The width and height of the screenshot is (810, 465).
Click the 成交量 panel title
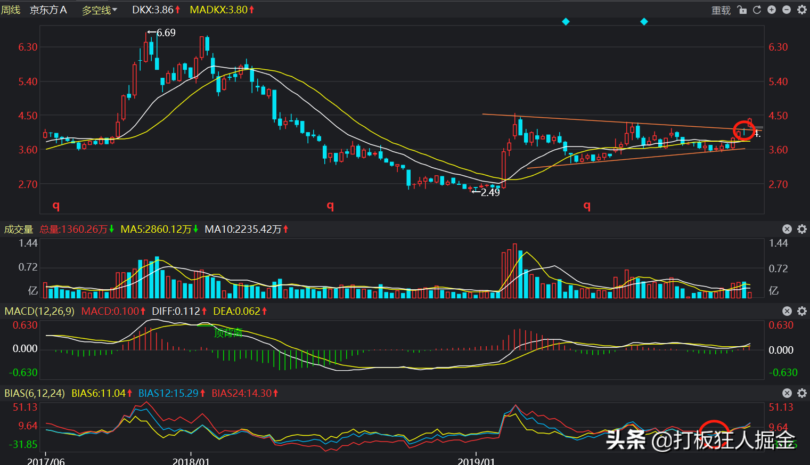pos(19,229)
